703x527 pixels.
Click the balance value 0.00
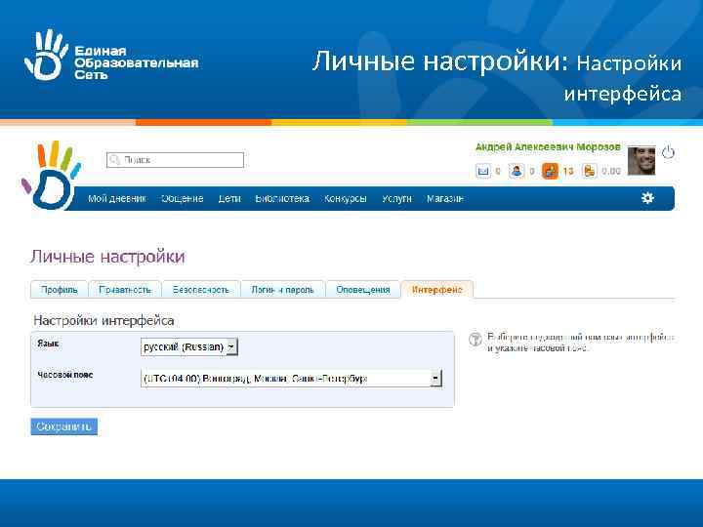[x=611, y=171]
